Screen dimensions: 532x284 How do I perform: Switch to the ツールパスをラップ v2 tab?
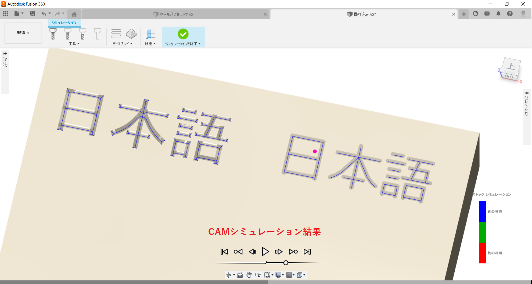point(176,14)
